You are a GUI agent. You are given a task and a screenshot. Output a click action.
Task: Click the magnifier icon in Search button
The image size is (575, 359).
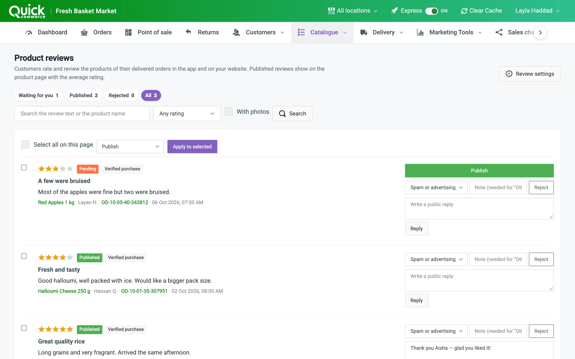(x=282, y=113)
